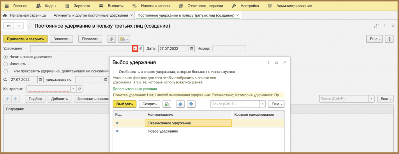
Task: Open the Налоги и взносы section
Action: pos(151,5)
